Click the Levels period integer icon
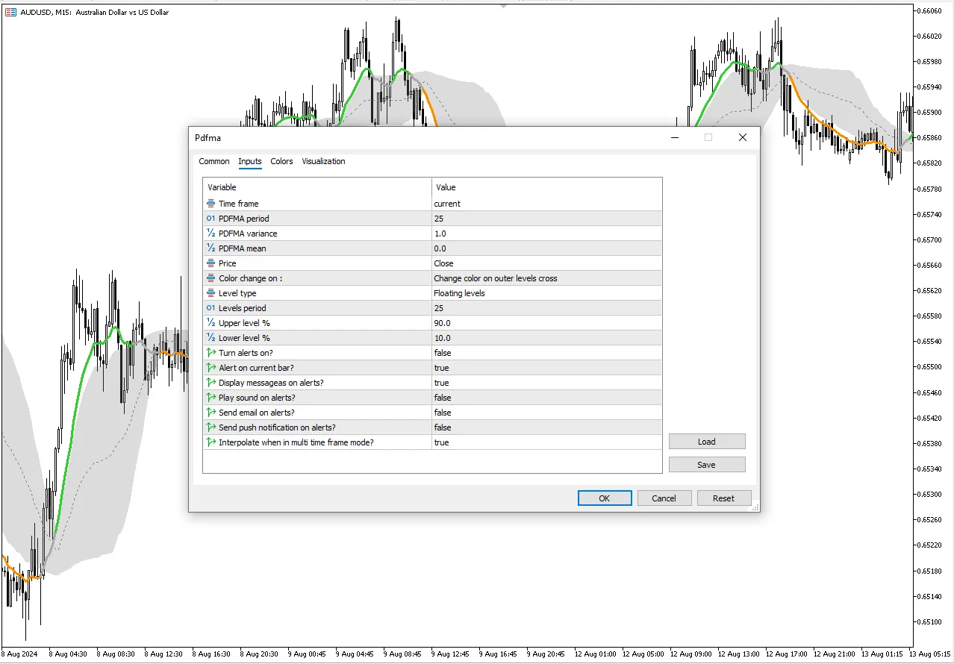The image size is (954, 664). tap(211, 308)
